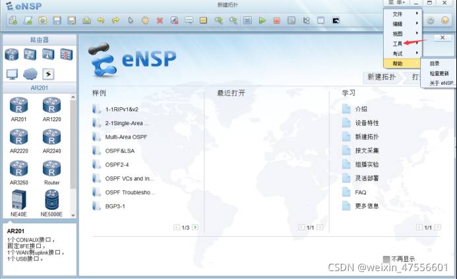Pick the AR2240 router model
Viewport: 457px width, 279px height.
(51, 141)
